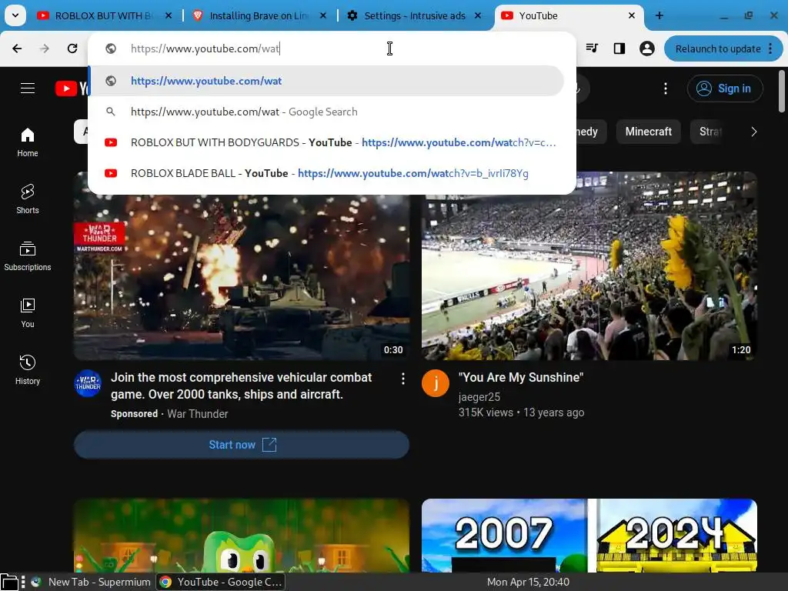Close the active YouTube tab
The image size is (788, 591).
coord(632,15)
